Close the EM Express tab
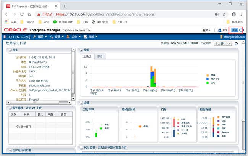 56,6
